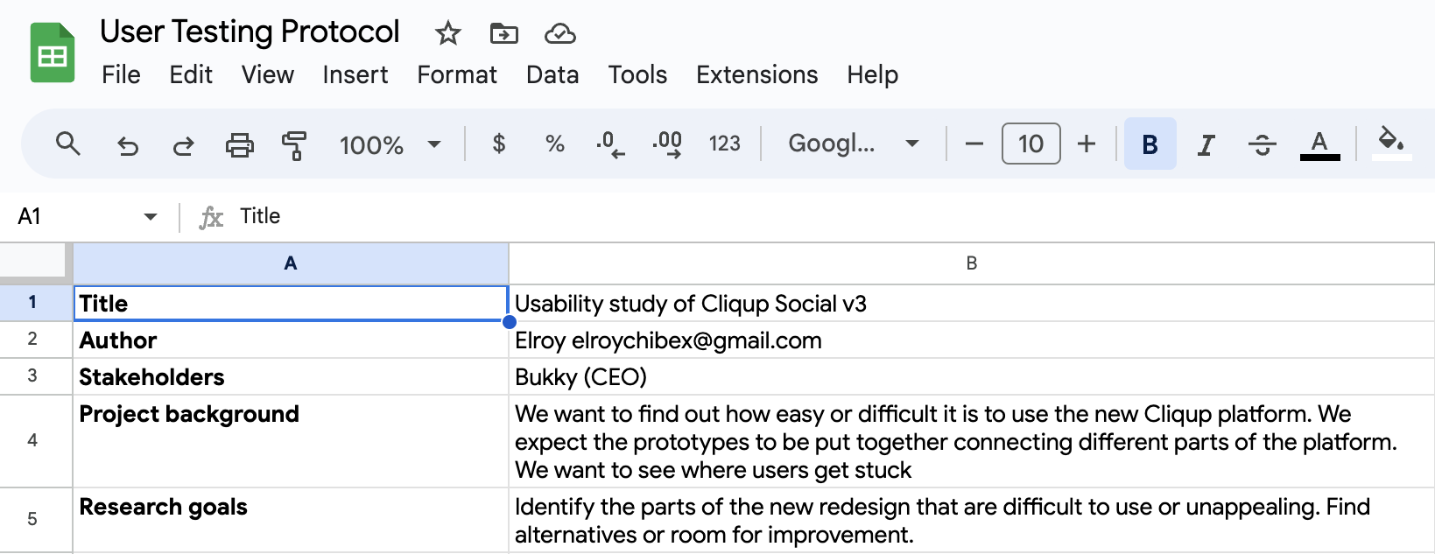The width and height of the screenshot is (1435, 554).
Task: Format as percent
Action: click(555, 144)
